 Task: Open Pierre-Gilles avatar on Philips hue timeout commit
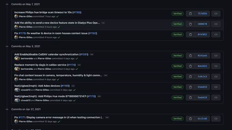tap(16, 16)
